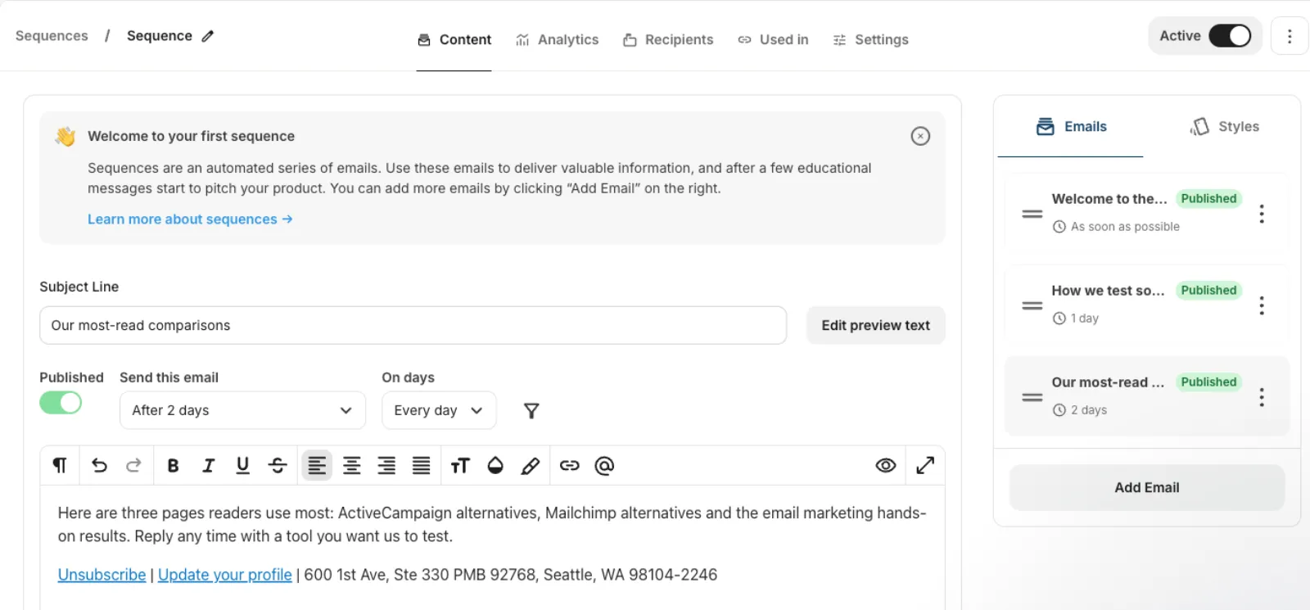
Task: Toggle bold formatting
Action: (173, 466)
